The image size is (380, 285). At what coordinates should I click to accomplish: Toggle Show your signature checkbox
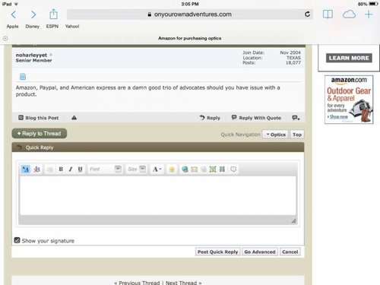(17, 240)
